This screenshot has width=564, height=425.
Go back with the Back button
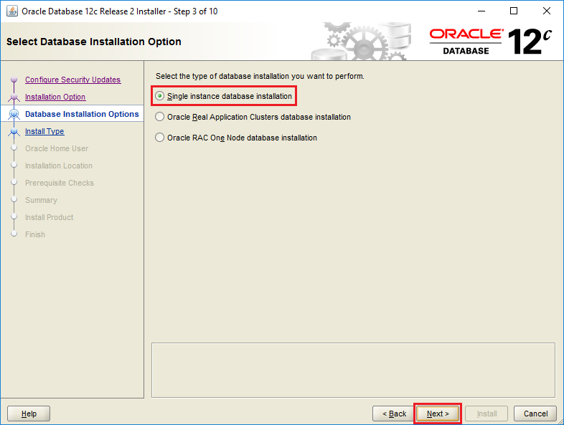394,414
